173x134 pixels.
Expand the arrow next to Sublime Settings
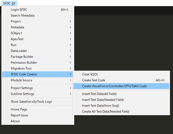[x=70, y=94]
